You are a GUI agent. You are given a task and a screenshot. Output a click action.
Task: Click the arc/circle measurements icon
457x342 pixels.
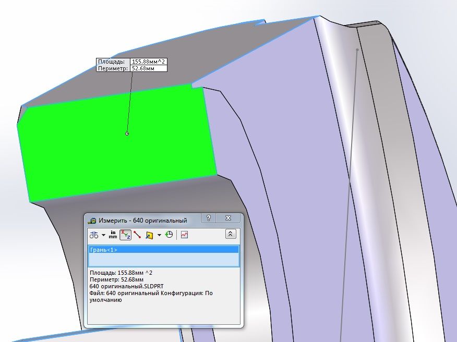(94, 235)
